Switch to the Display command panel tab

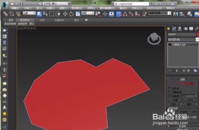[x=191, y=29]
